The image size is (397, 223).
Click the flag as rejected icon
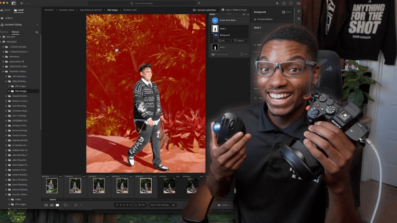(144, 205)
